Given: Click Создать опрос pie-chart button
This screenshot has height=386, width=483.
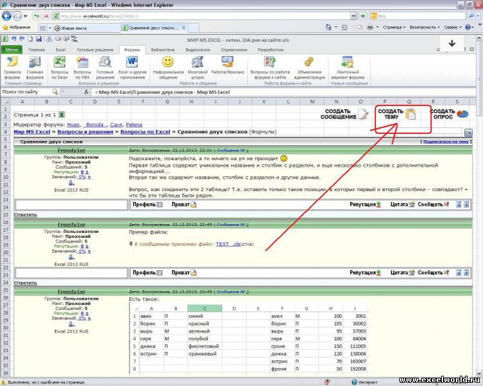Looking at the screenshot, I should click(449, 115).
